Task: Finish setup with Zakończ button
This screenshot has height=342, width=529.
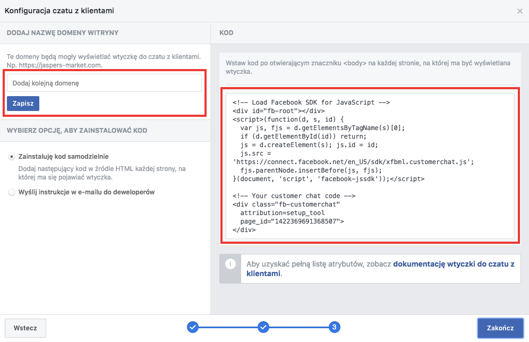Action: (x=500, y=328)
